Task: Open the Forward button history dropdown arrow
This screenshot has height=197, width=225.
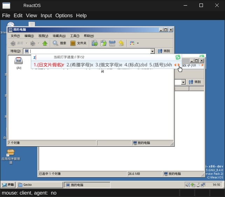Action: coord(39,43)
